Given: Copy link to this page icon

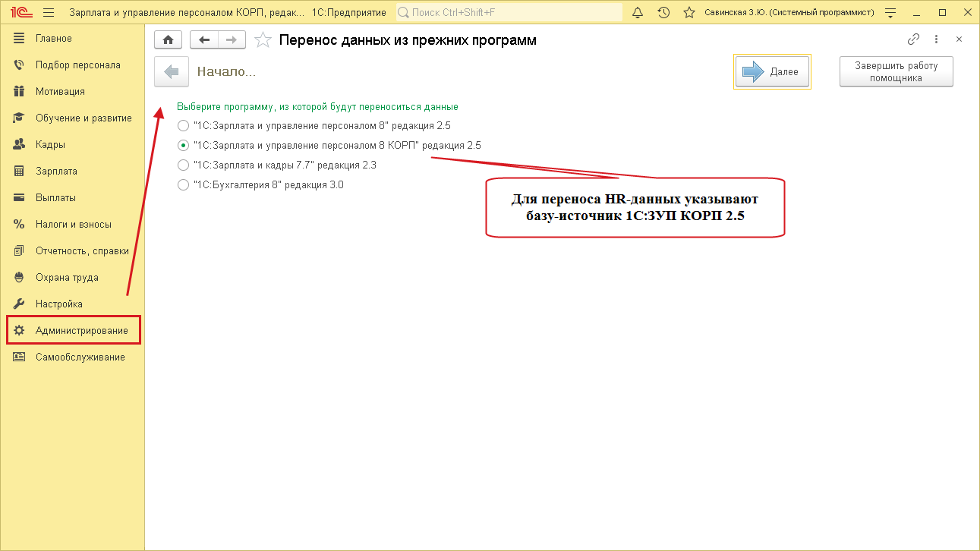Looking at the screenshot, I should [914, 39].
